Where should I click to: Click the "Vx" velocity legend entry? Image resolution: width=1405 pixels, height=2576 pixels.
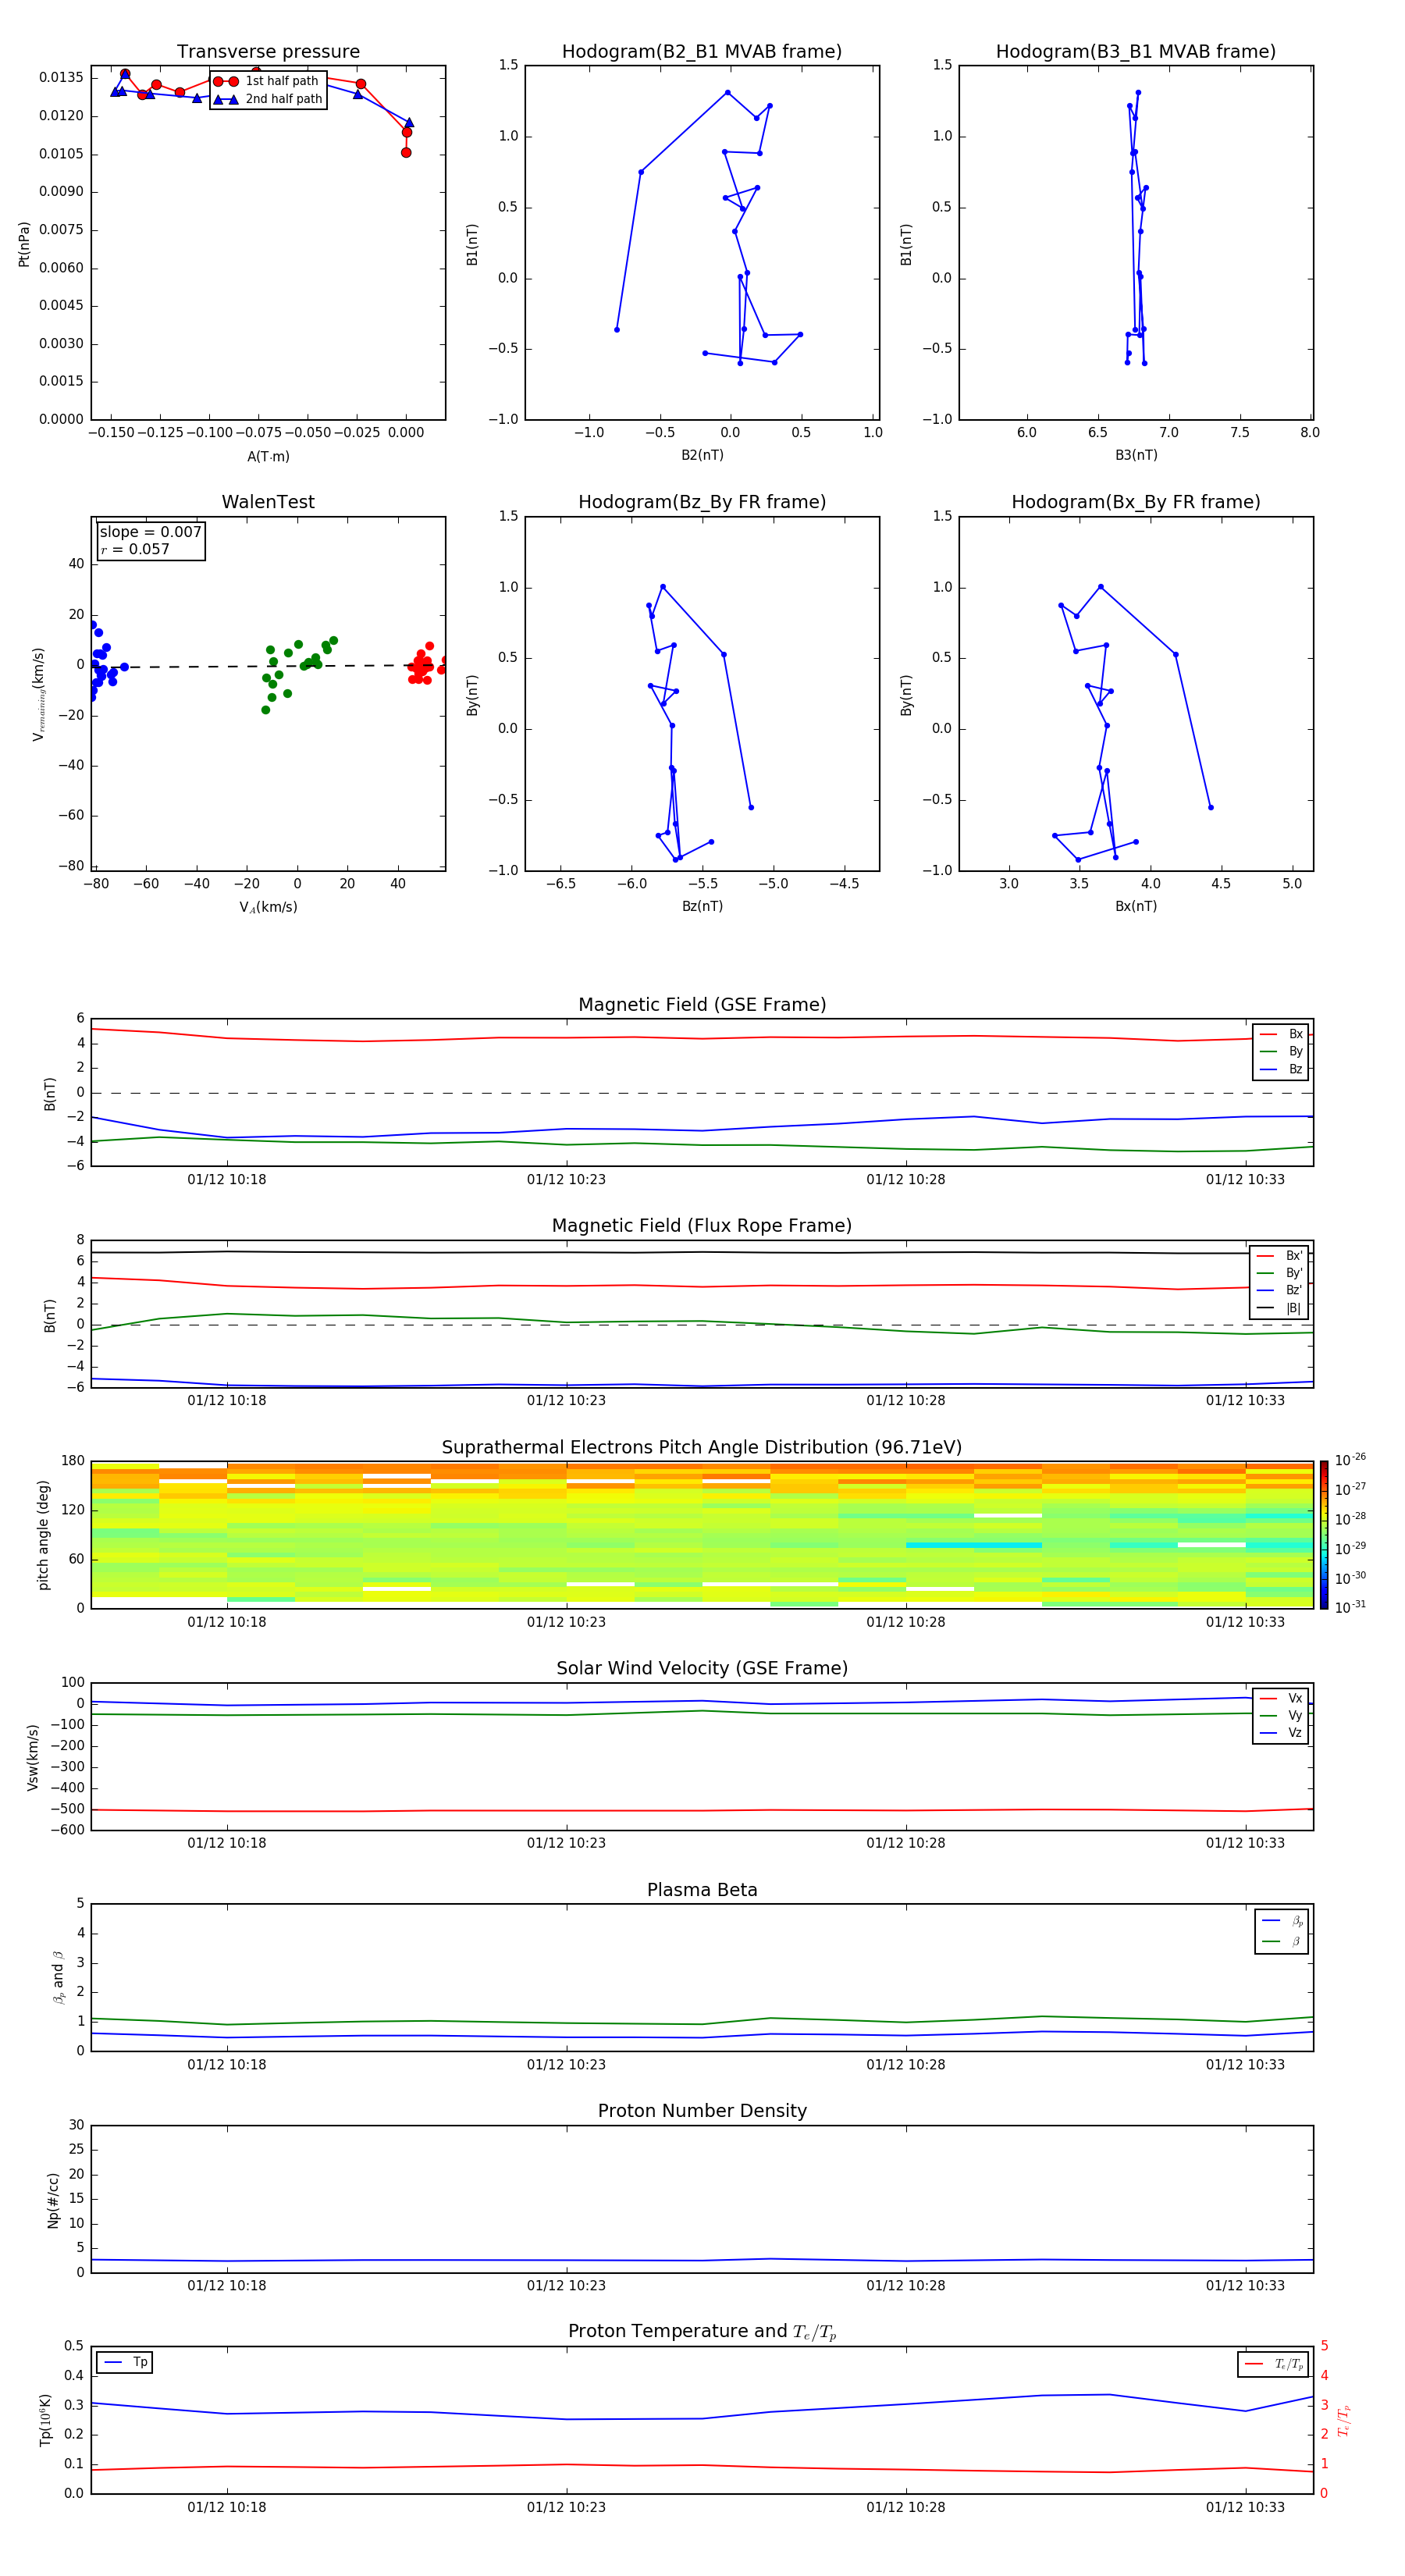[x=1281, y=1698]
